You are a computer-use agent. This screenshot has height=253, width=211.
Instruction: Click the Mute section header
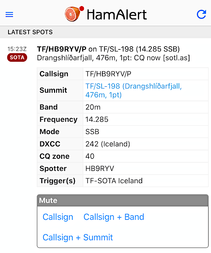tap(123, 200)
